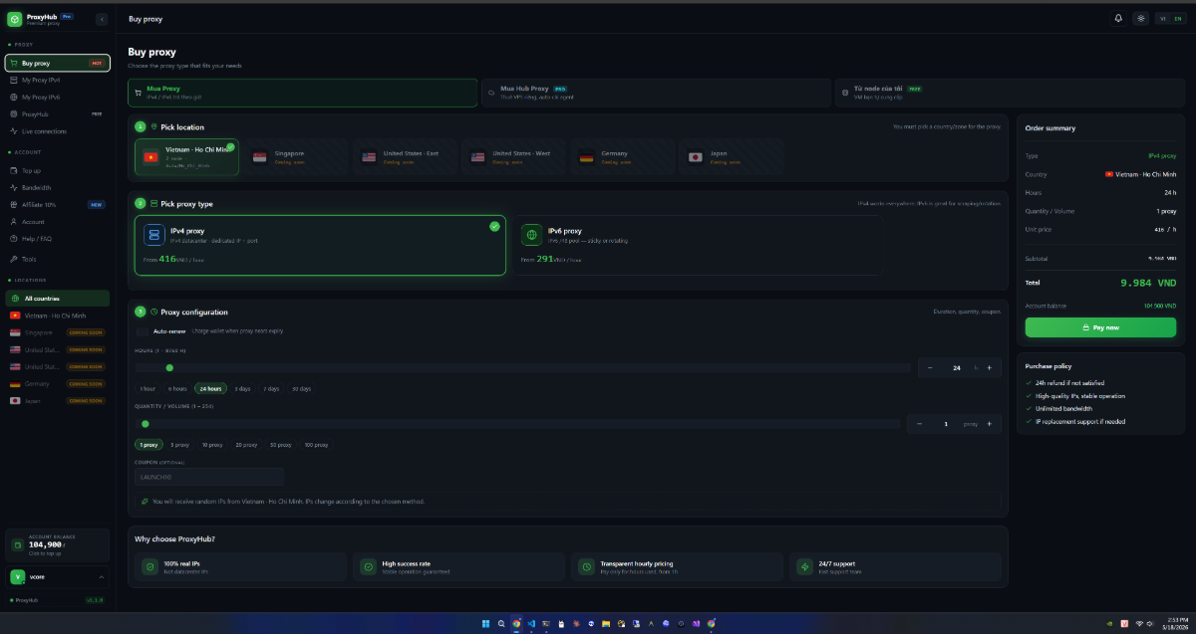1196x634 pixels.
Task: Click the Transparent hourly pricing clock icon
Action: point(587,567)
